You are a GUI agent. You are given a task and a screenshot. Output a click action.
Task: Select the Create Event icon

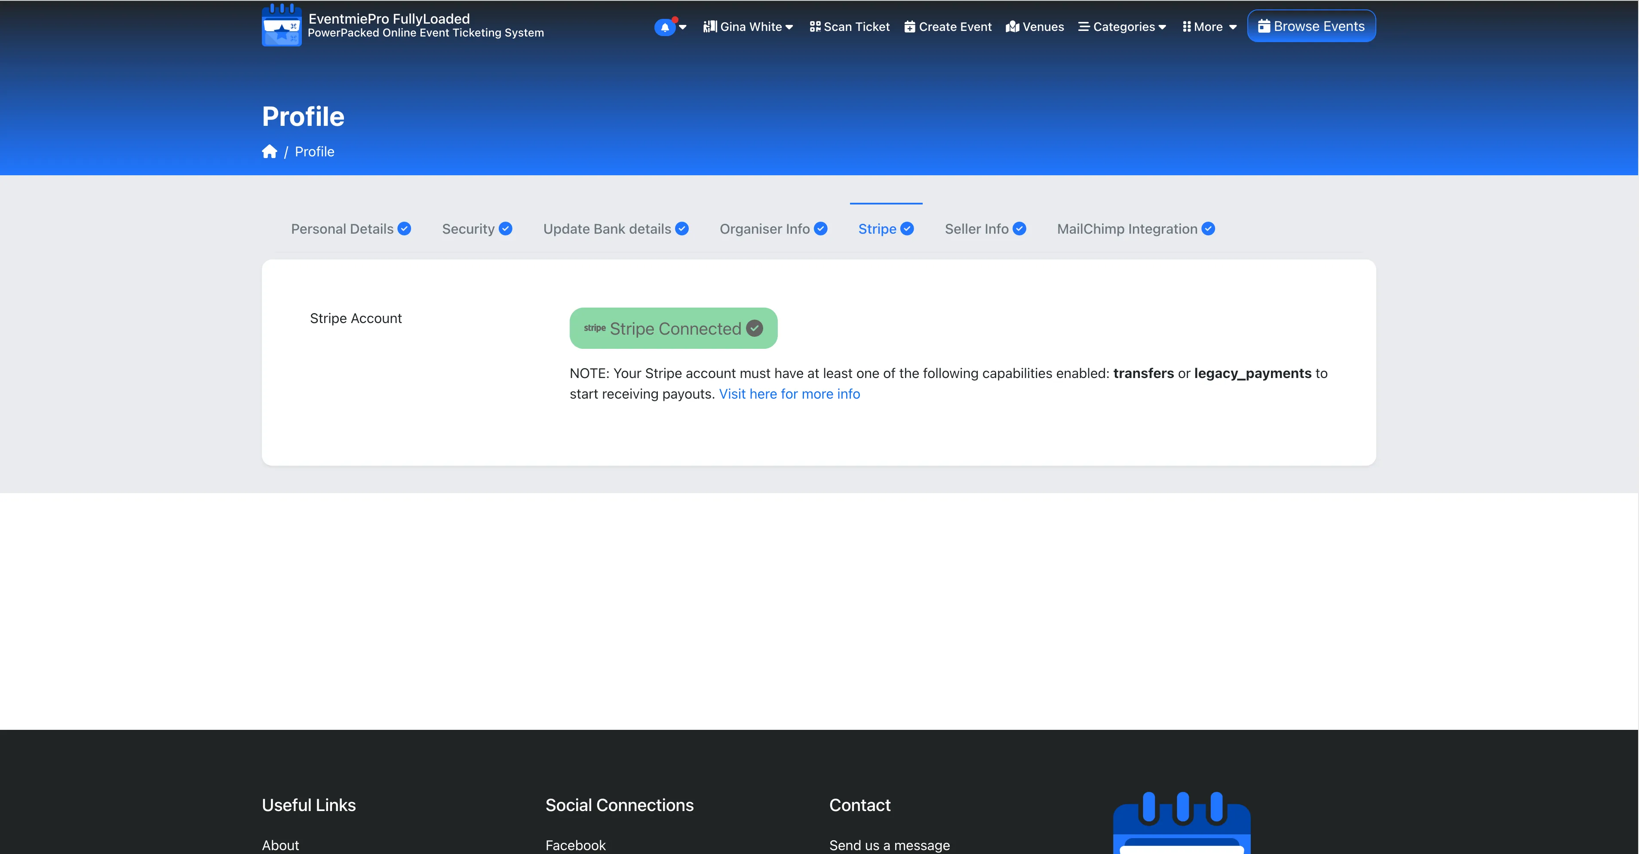point(910,27)
